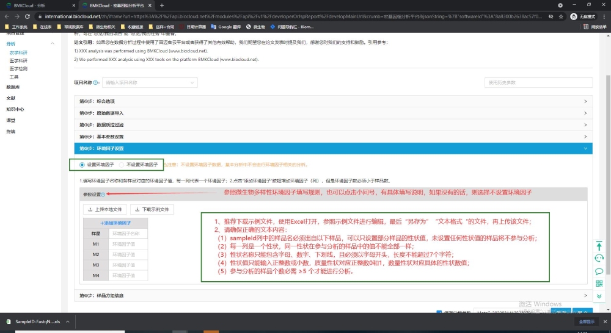611x333 pixels.
Task: Open the customer service headset icon
Action: pos(599,258)
